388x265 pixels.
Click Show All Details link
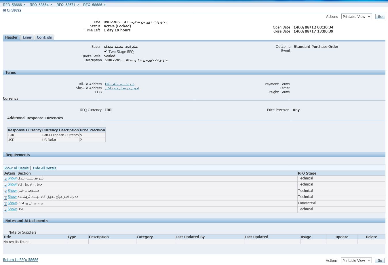pos(16,168)
